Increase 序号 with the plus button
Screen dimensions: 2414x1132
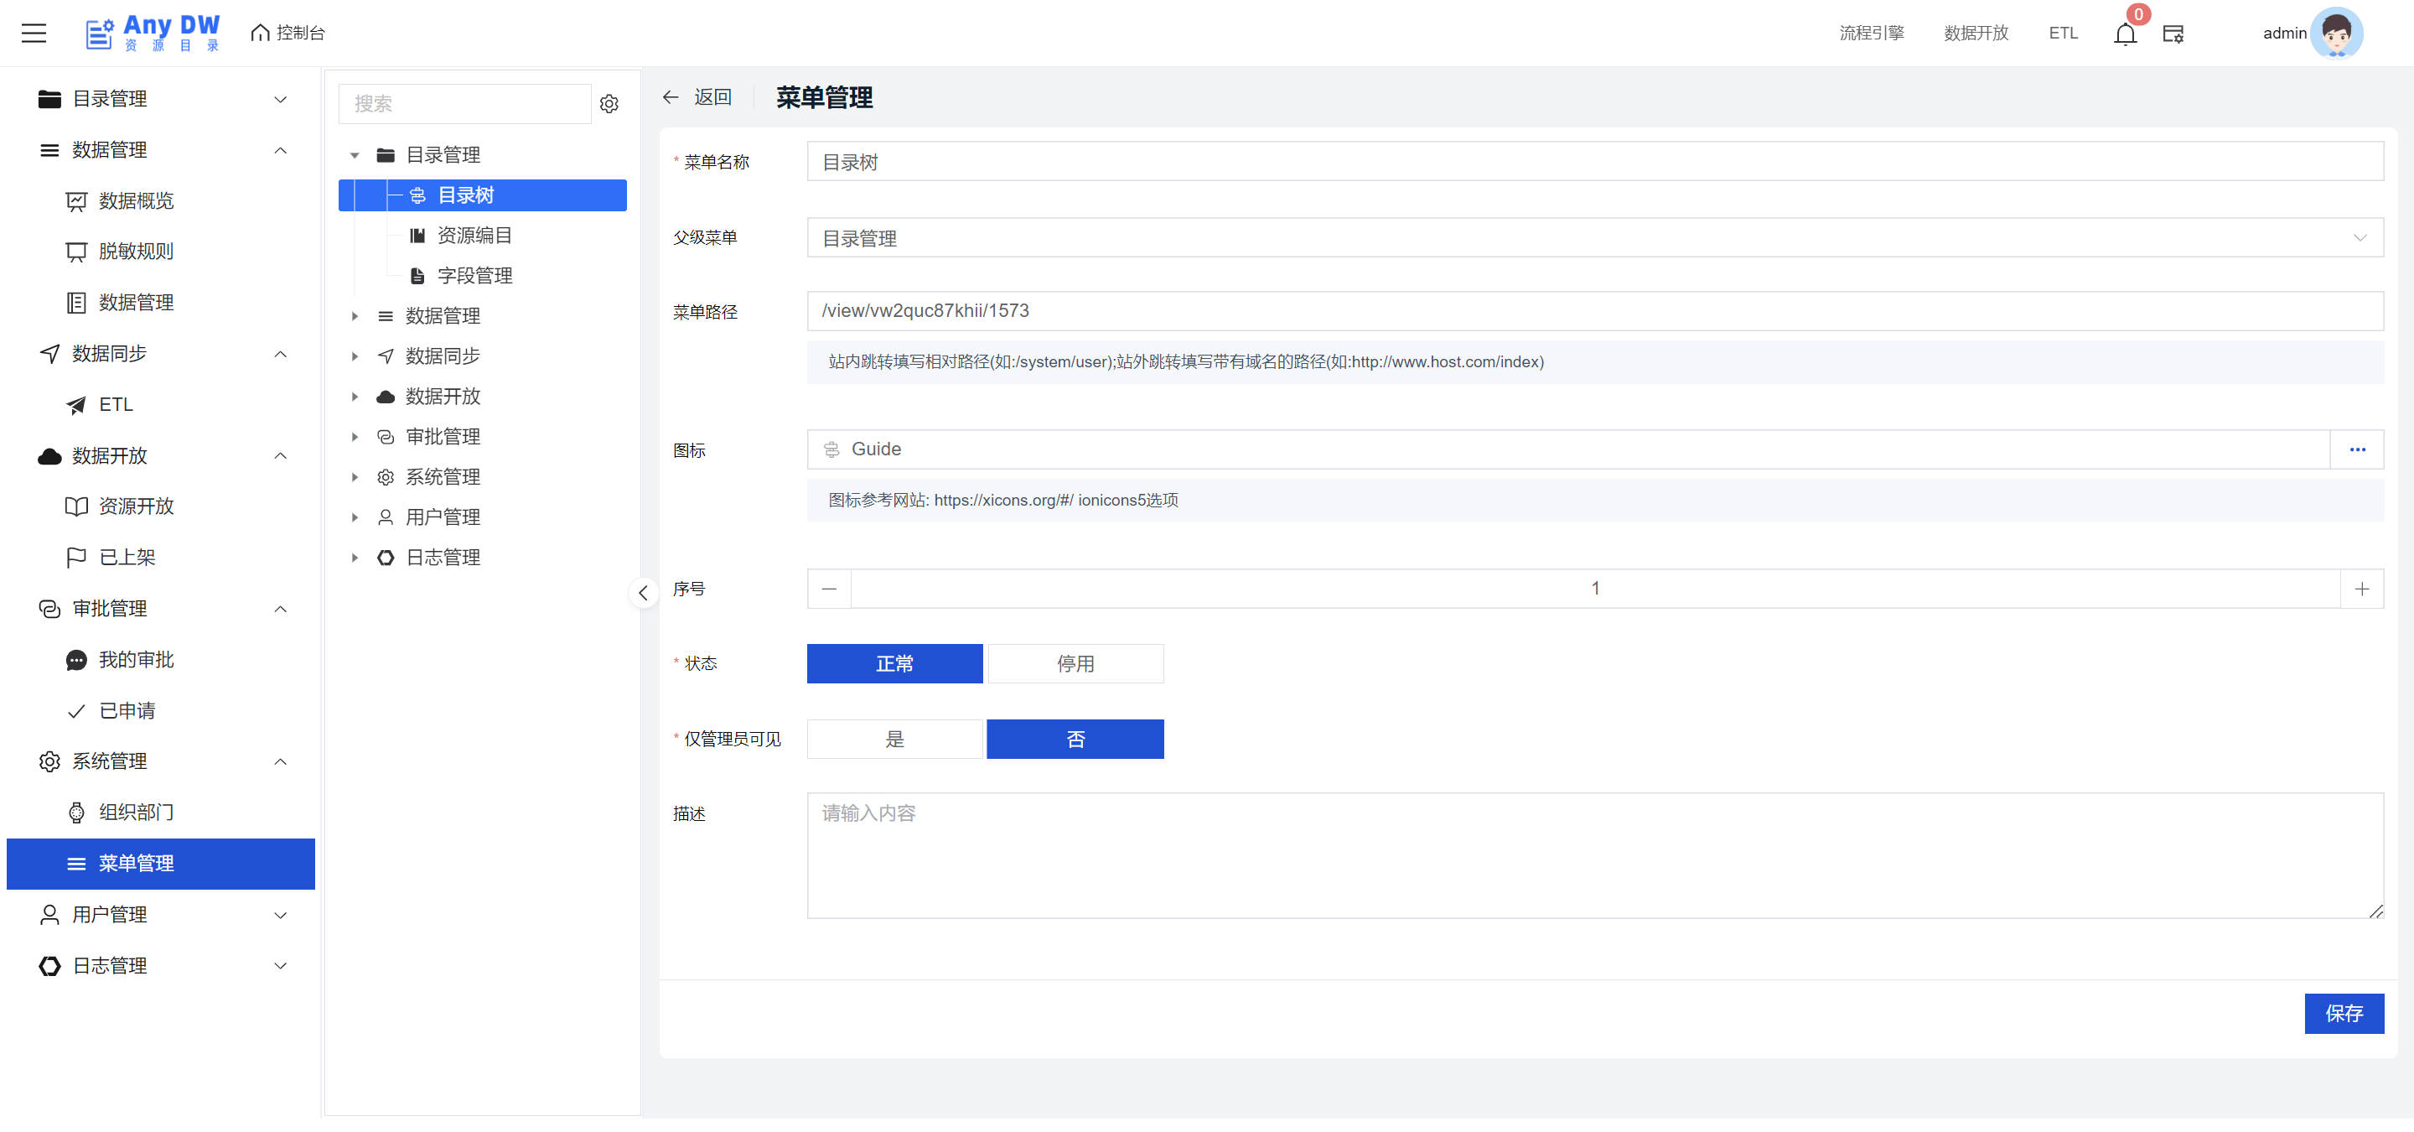pos(2361,589)
